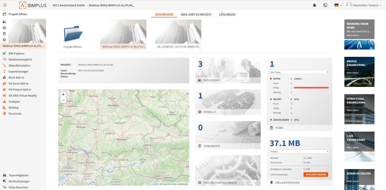
Task: Select V8_HOWOGE_ALLPLAN-BIMPLUS project thumbnail
Action: (x=178, y=34)
